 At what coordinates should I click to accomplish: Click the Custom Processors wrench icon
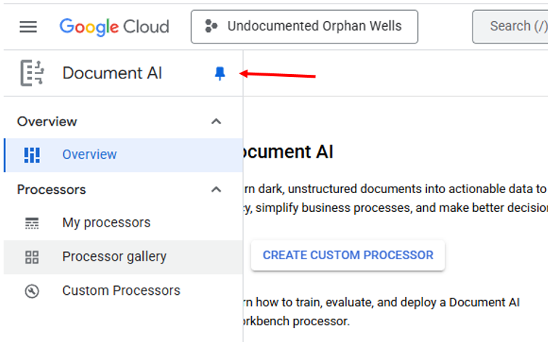pyautogui.click(x=32, y=291)
